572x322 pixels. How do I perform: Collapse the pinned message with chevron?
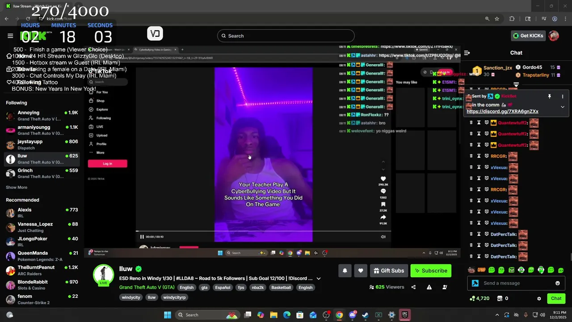pyautogui.click(x=563, y=107)
